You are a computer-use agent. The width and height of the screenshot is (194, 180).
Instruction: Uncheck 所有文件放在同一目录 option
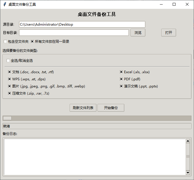click(x=32, y=42)
